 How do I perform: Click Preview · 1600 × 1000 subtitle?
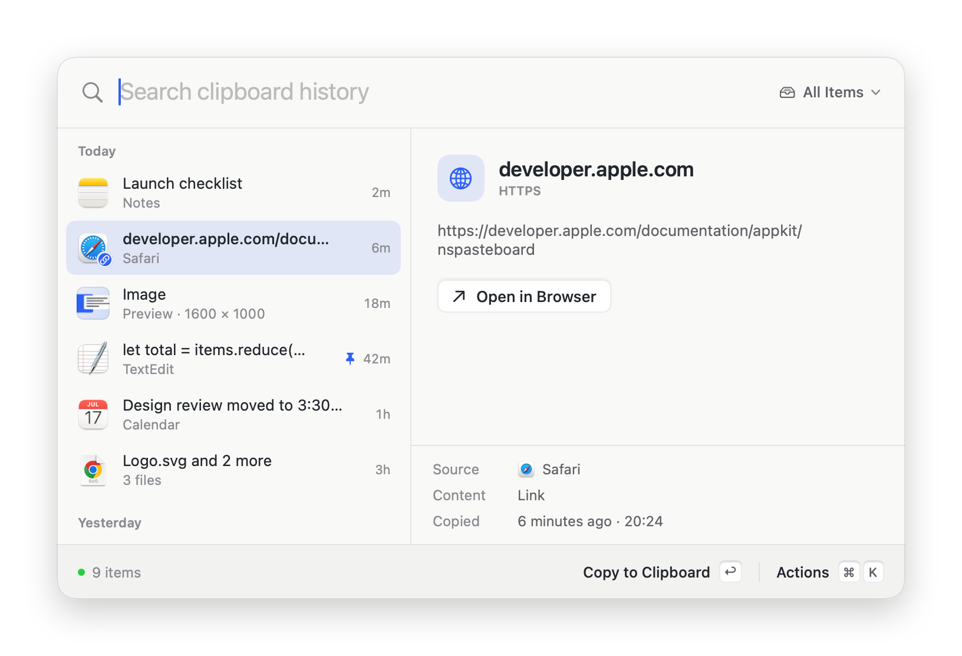pos(194,314)
